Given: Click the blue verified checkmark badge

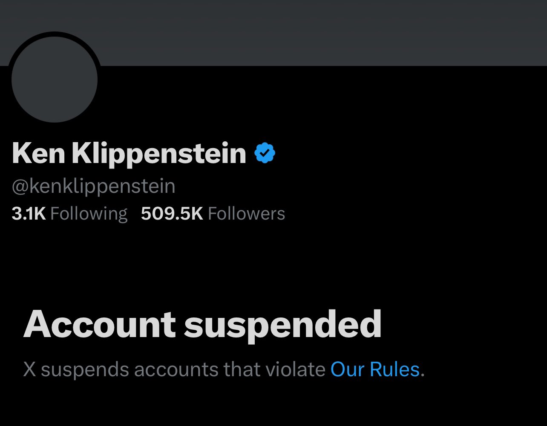Looking at the screenshot, I should 265,153.
